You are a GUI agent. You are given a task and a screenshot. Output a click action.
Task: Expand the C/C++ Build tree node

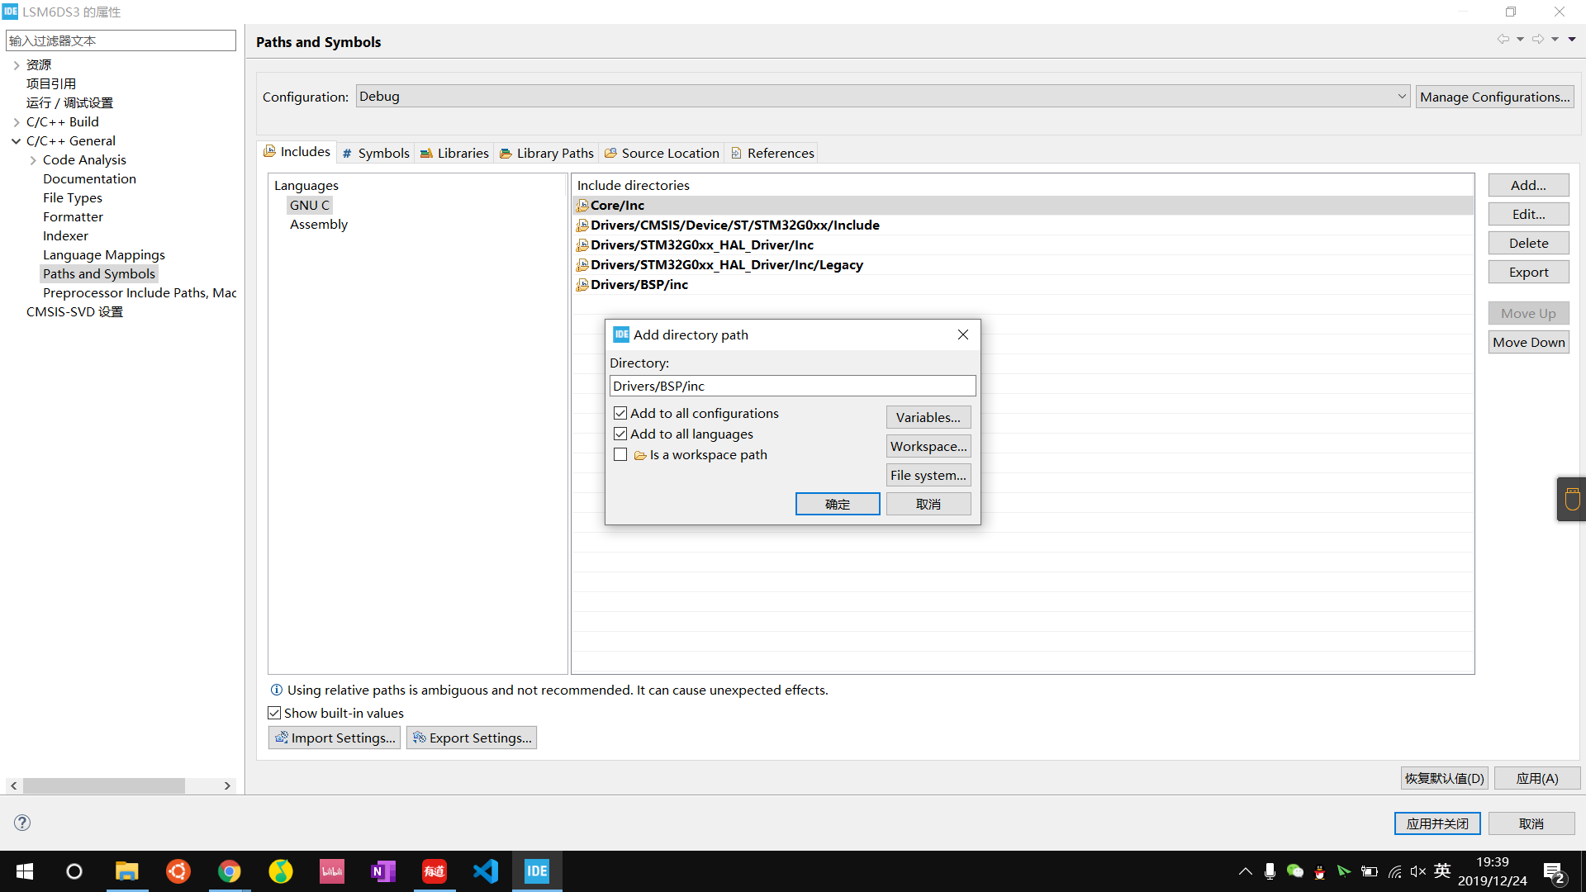coord(17,122)
